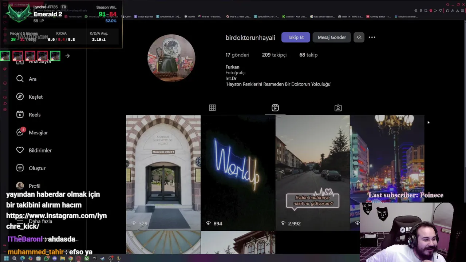The width and height of the screenshot is (466, 262).
Task: Open birdoktorunhayali profile picture
Action: click(171, 58)
